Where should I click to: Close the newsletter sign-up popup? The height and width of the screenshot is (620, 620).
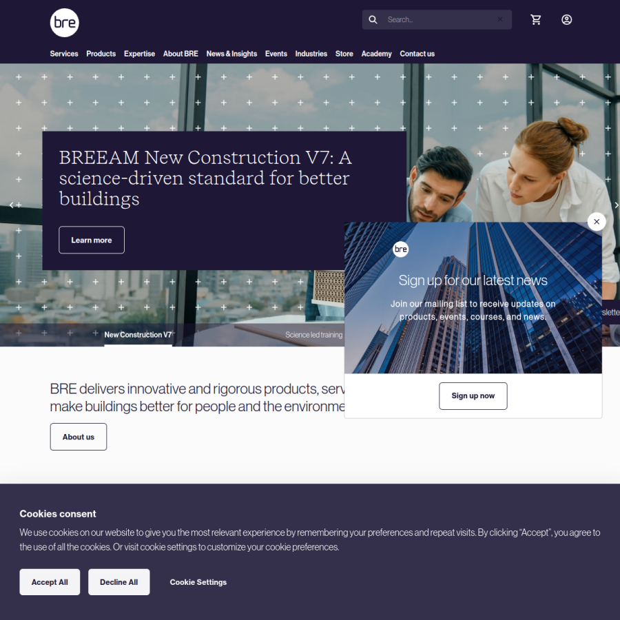click(597, 221)
